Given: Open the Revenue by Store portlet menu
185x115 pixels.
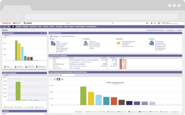Looking at the screenshot, I should click(45, 33).
